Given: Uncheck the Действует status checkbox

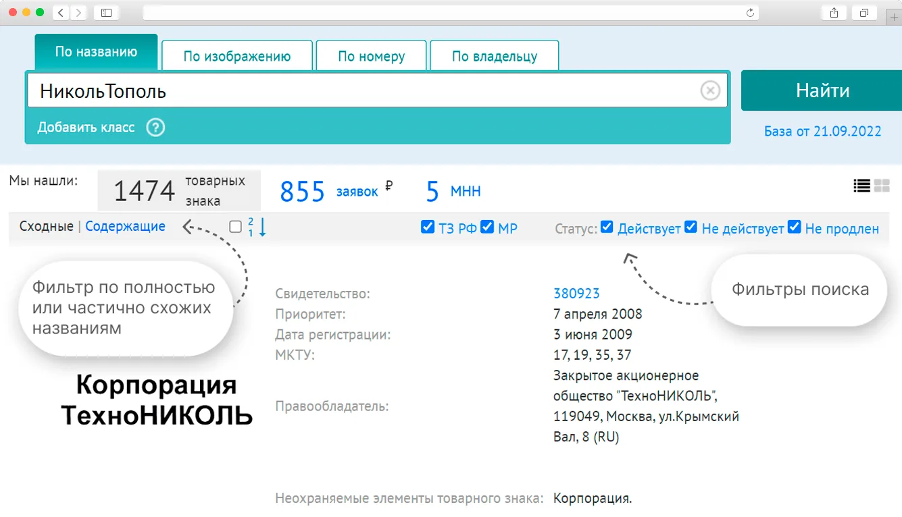Looking at the screenshot, I should (x=607, y=227).
